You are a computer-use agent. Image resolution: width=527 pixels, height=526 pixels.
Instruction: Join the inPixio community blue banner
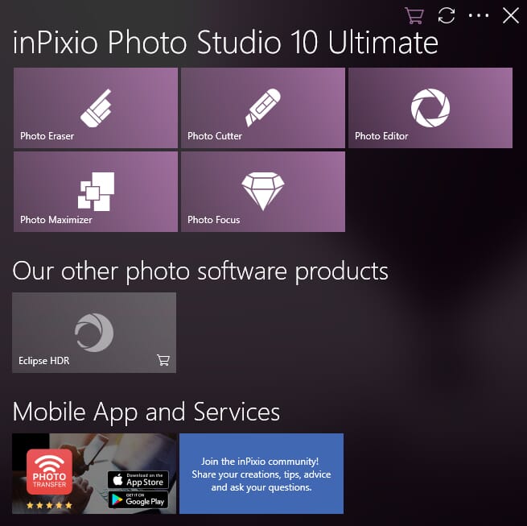click(261, 474)
